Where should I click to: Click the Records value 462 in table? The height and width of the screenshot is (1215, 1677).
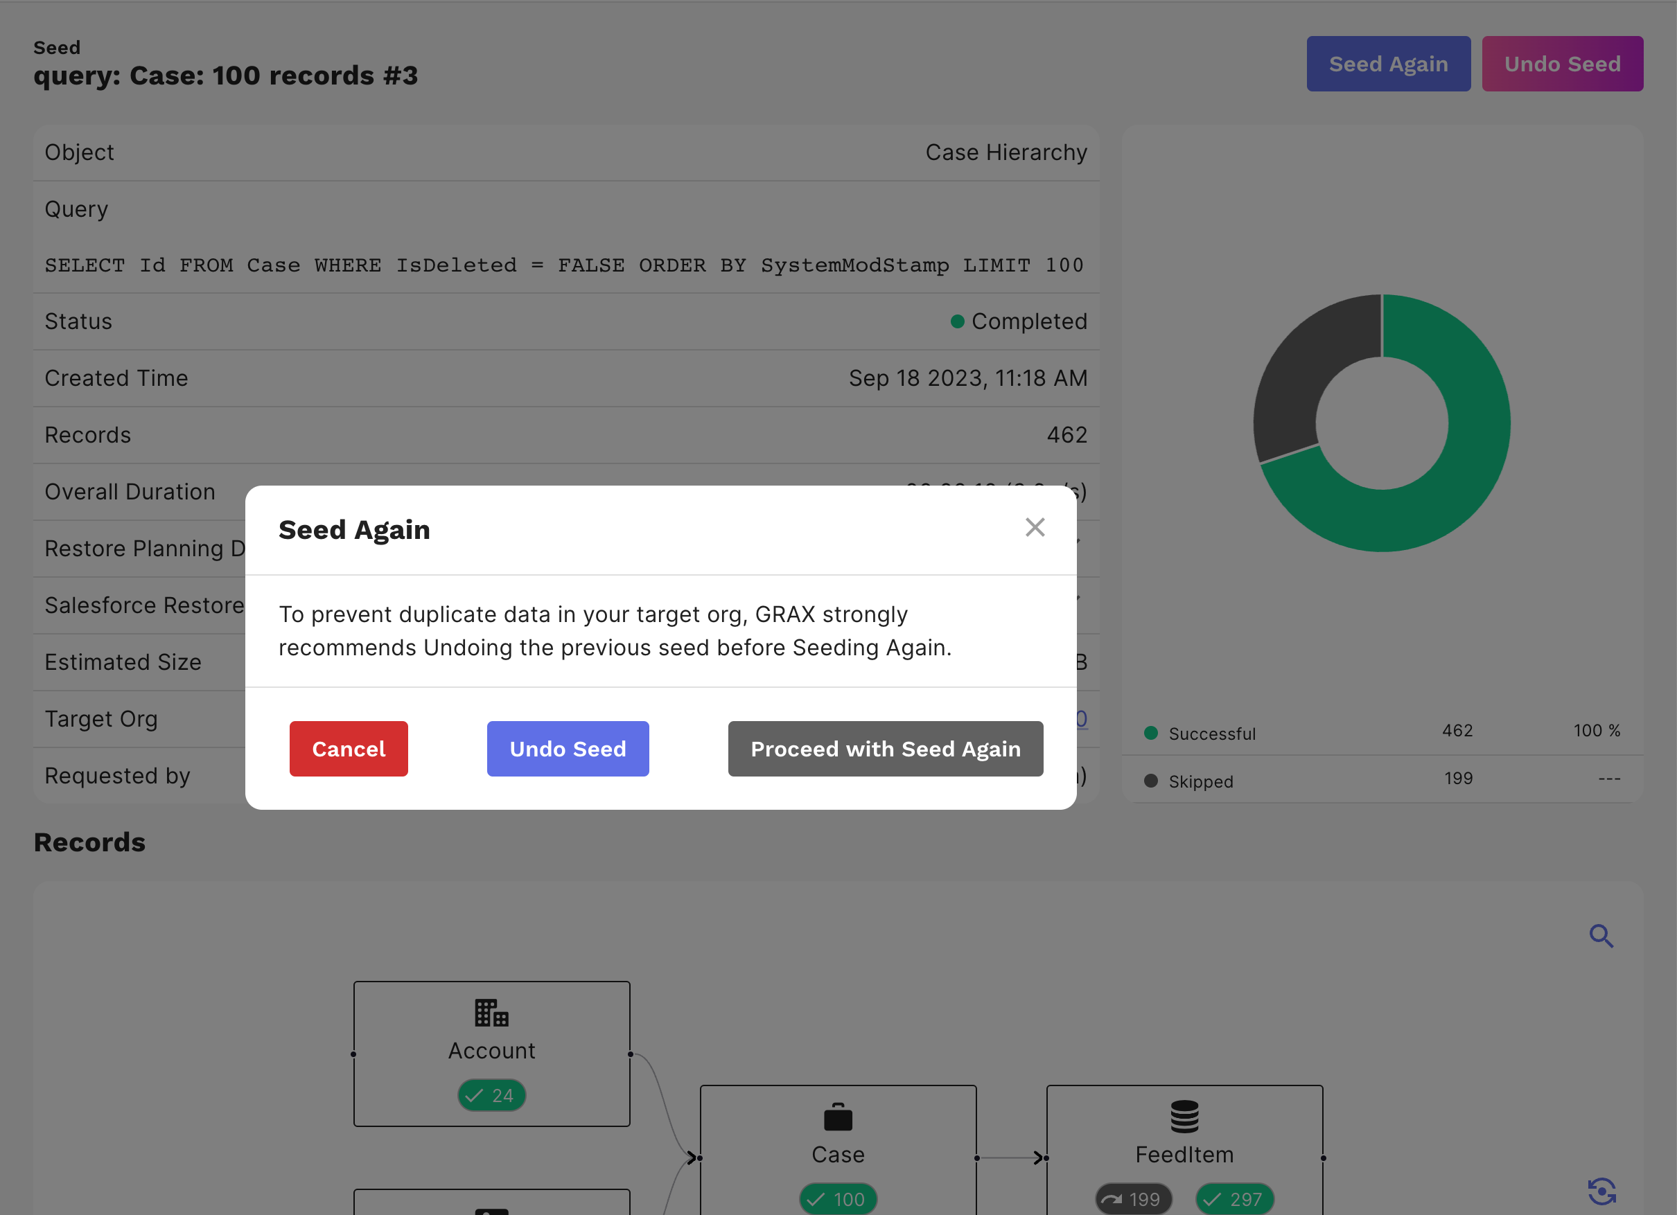pos(1066,435)
